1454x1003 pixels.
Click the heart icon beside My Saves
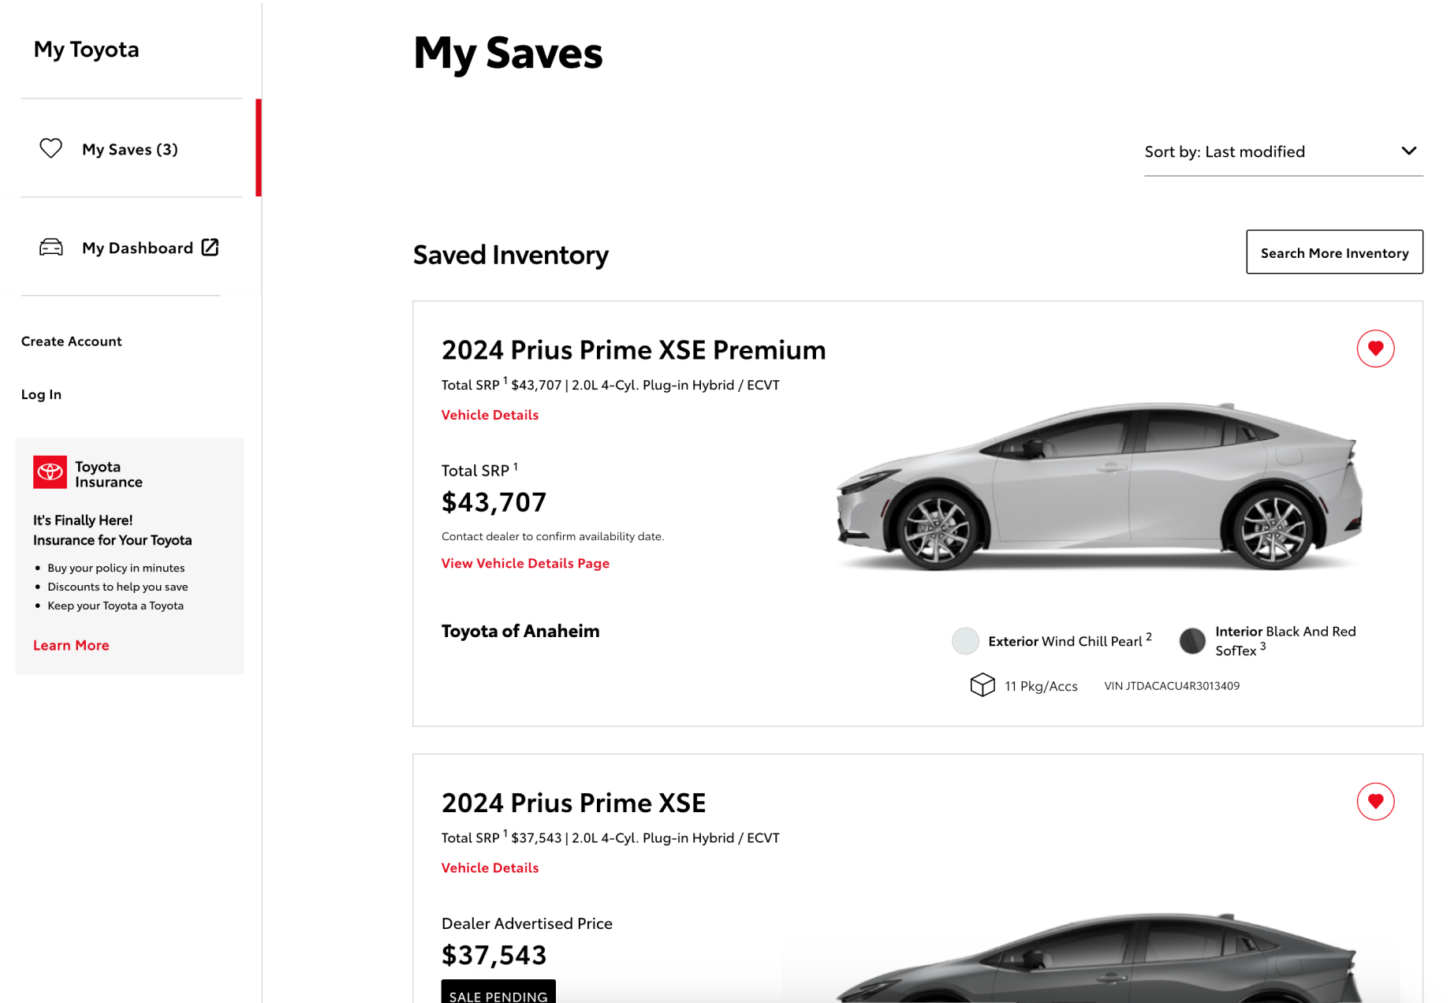tap(50, 148)
